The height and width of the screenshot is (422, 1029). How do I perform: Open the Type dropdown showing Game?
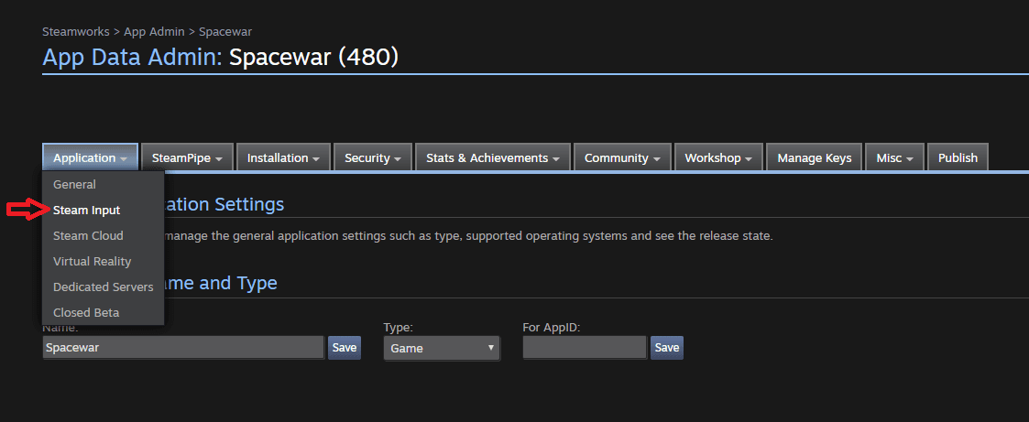point(442,348)
